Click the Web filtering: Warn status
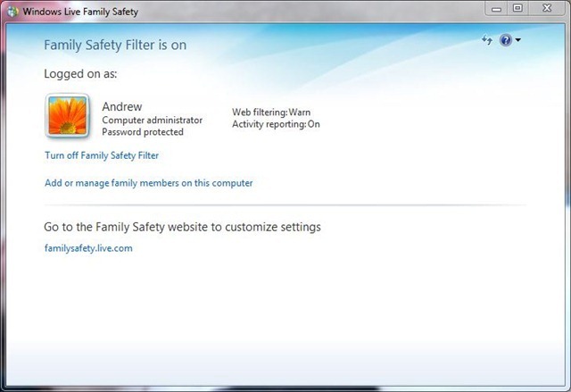 [x=271, y=113]
